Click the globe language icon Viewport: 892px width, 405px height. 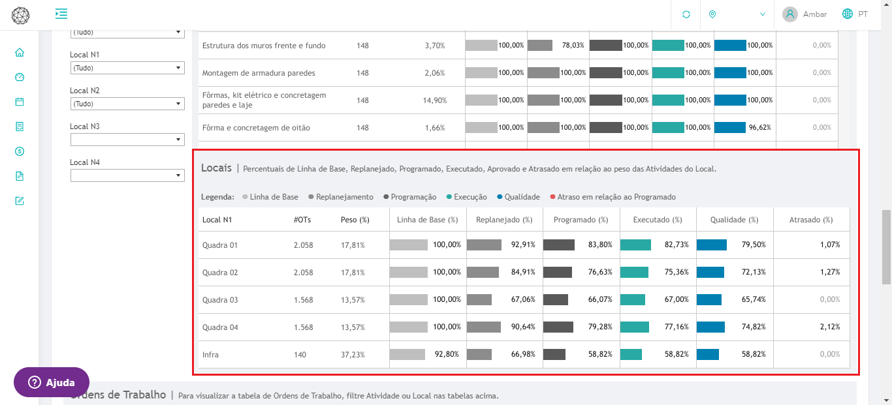[848, 14]
